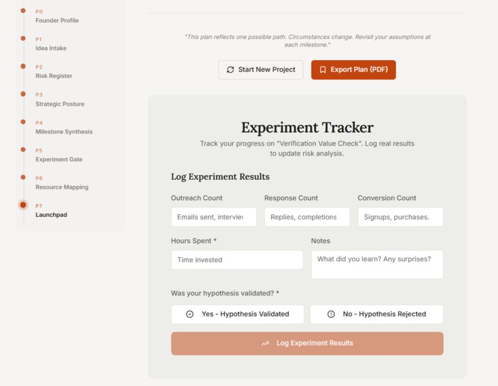Export the plan as PDF
Screen dimensions: 498x386
(353, 69)
